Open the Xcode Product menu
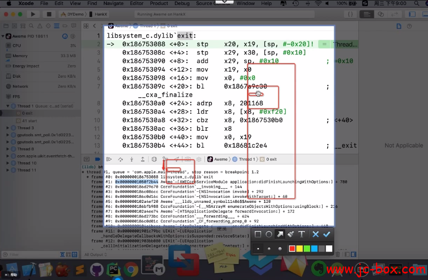 [159, 4]
